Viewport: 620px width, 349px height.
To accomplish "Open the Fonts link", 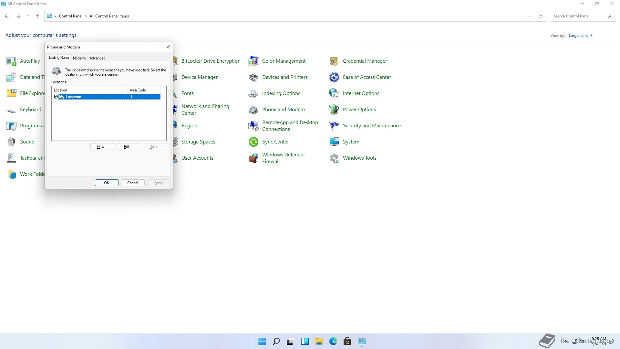I will click(188, 93).
